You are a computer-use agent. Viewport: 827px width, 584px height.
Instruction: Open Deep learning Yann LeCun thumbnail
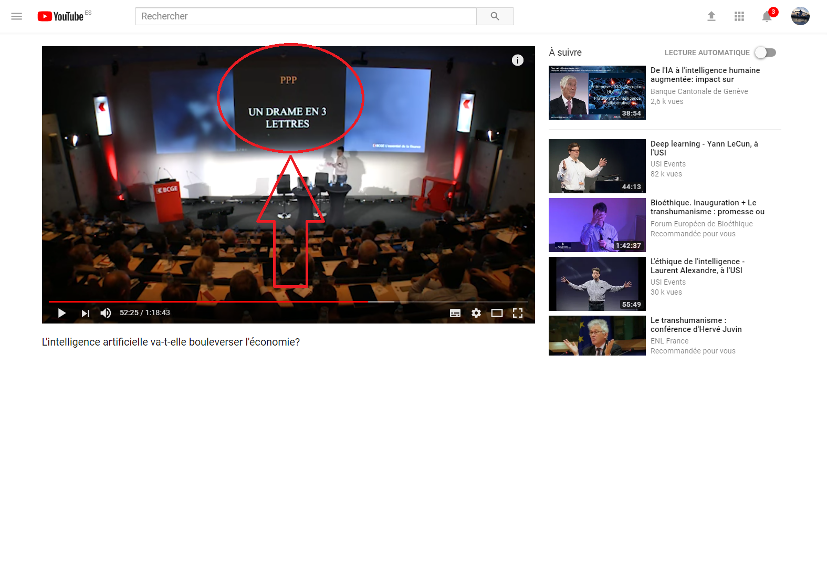(597, 166)
